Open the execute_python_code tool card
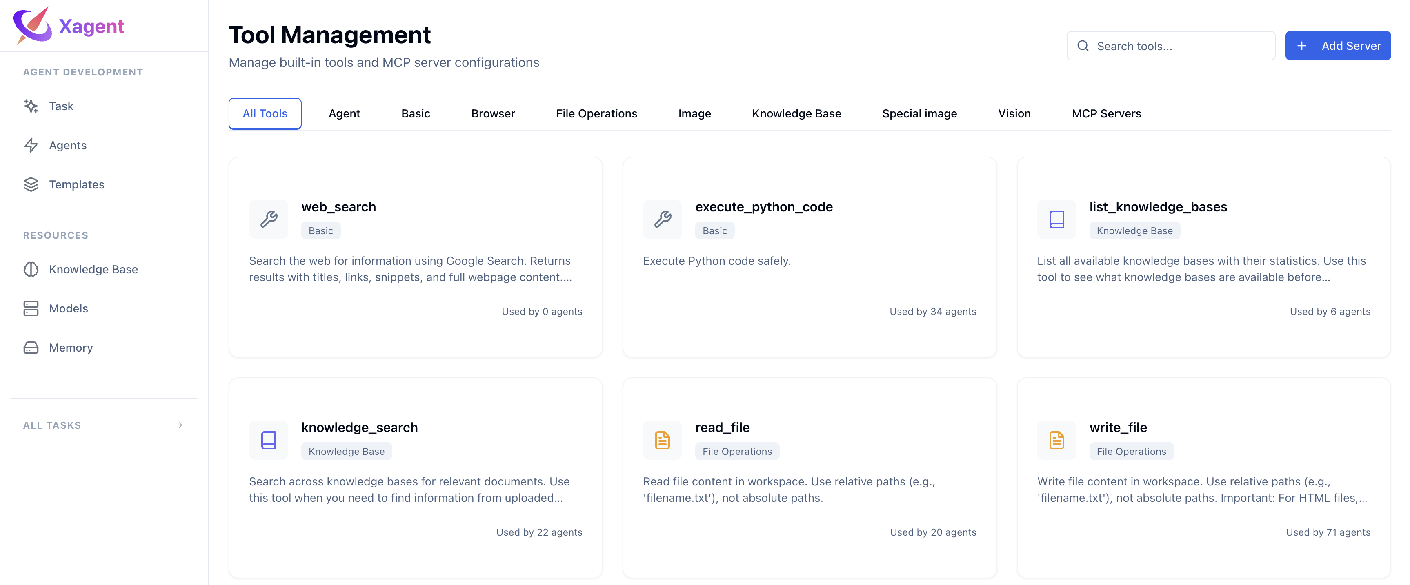The width and height of the screenshot is (1410, 585). [x=810, y=257]
